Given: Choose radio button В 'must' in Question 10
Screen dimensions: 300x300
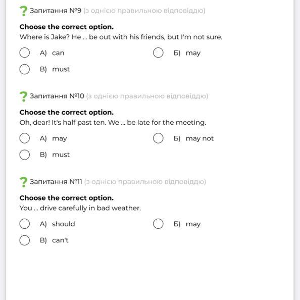Looking at the screenshot, I should tap(24, 155).
